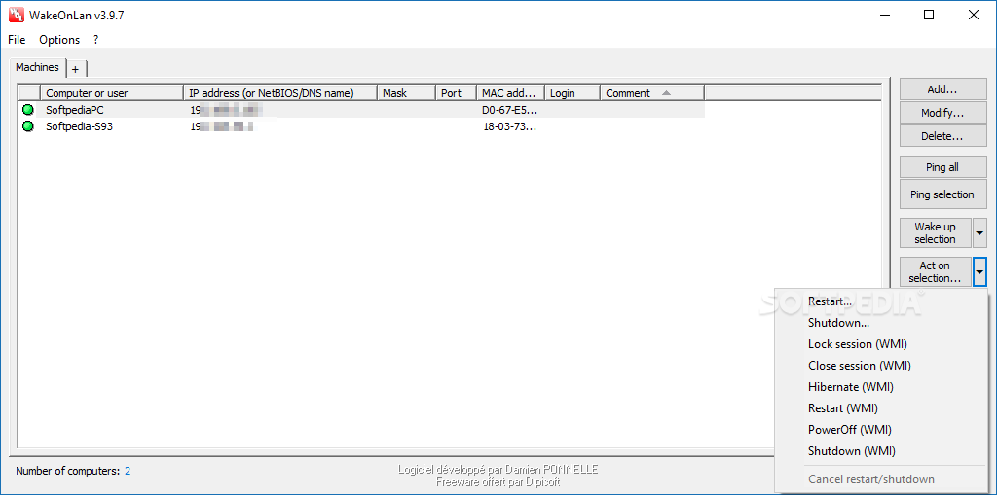Click the Add... button
Viewport: 997px width, 495px height.
[x=942, y=89]
